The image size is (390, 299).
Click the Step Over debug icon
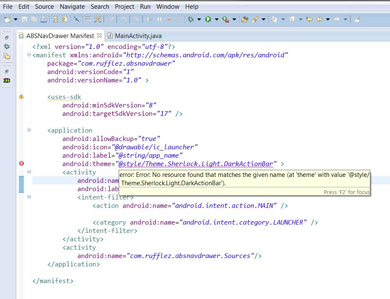coord(124,19)
